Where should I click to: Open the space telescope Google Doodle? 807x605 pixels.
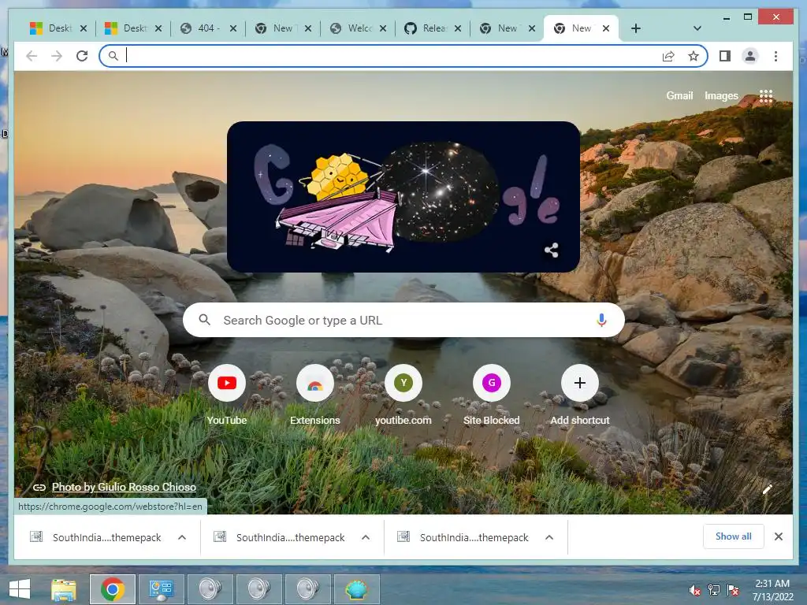click(403, 196)
